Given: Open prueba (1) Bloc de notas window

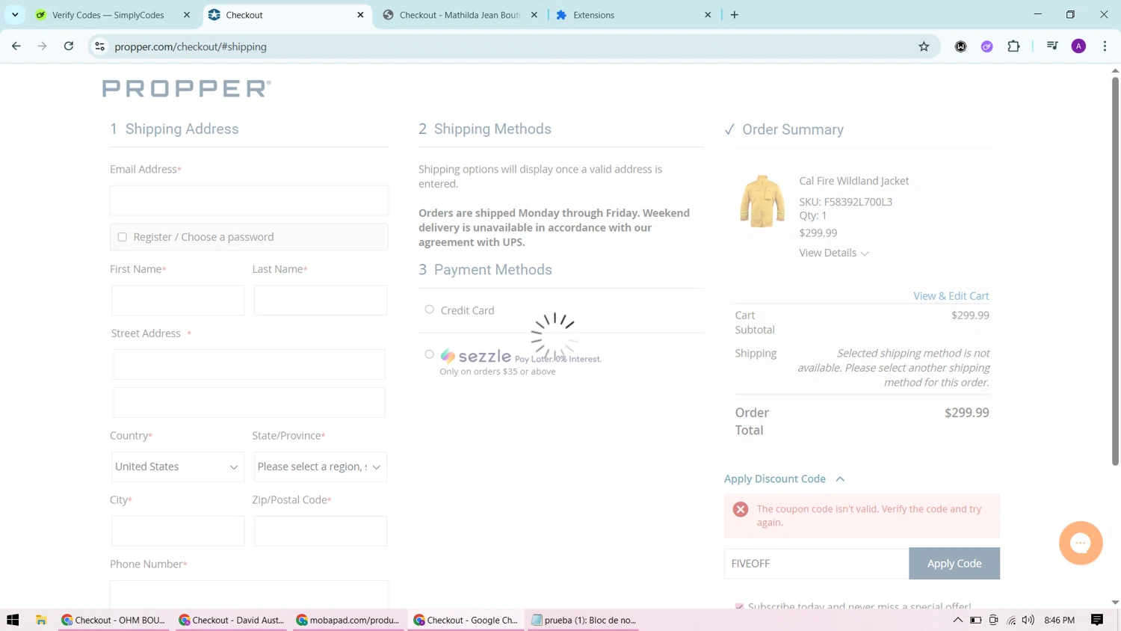Looking at the screenshot, I should point(584,620).
